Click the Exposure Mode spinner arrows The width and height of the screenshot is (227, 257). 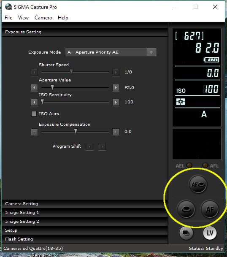[151, 52]
